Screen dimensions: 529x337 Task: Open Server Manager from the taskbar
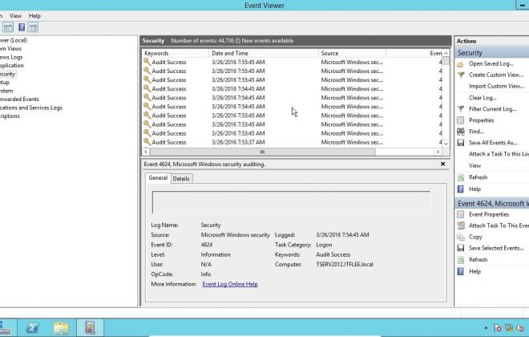pos(5,328)
